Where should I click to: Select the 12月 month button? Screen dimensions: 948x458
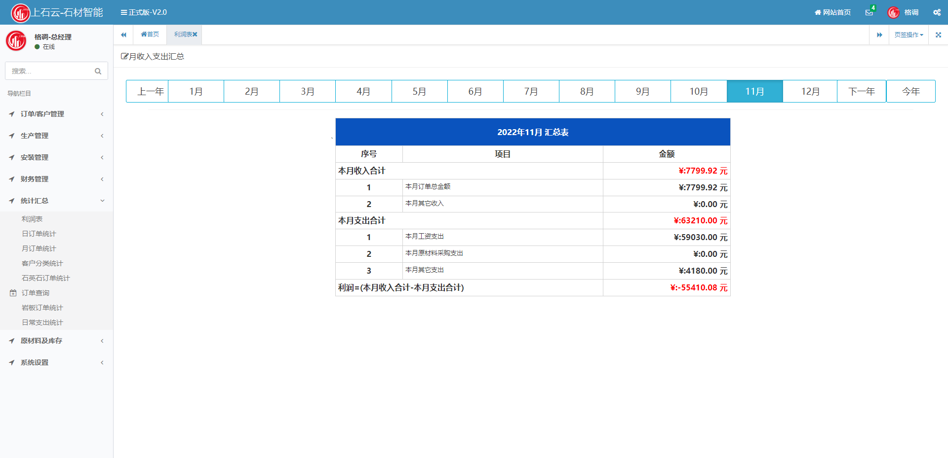coord(810,91)
